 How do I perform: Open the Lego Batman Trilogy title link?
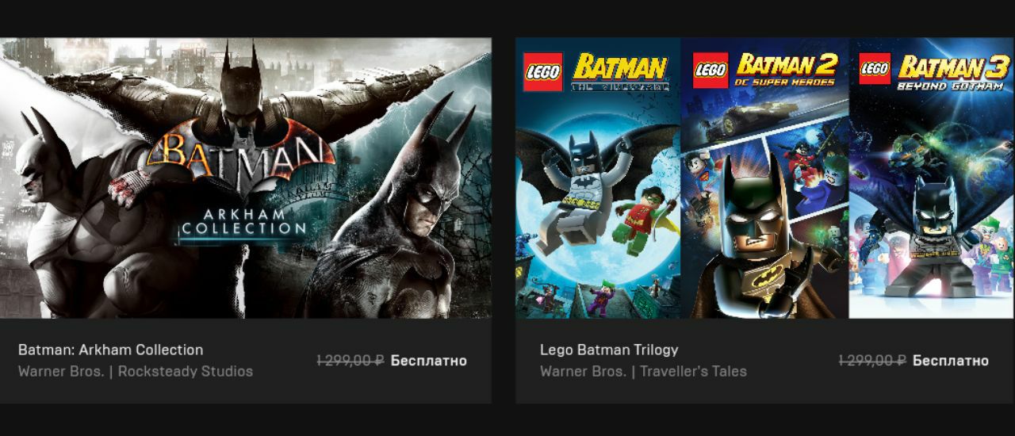coord(609,350)
